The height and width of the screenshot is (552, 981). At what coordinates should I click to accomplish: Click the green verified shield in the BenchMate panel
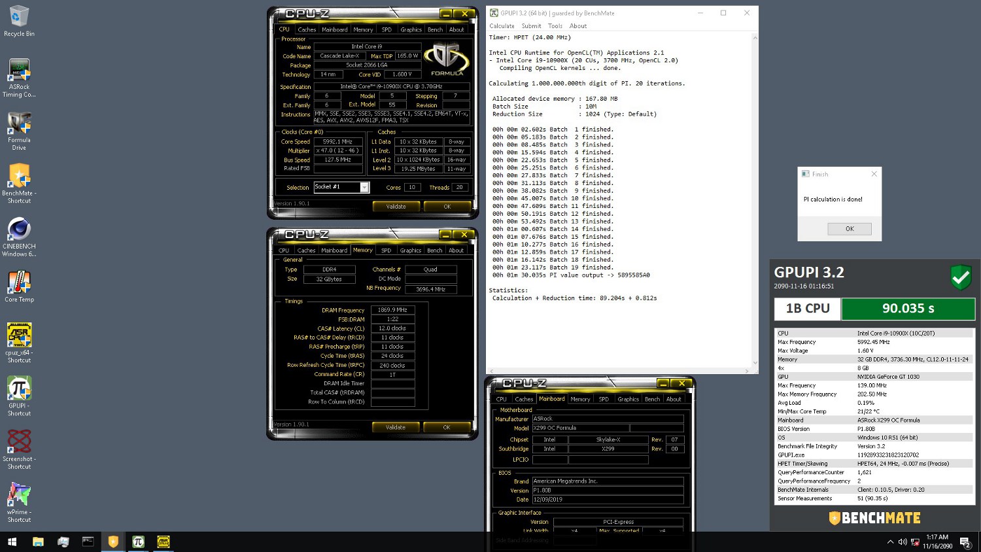click(961, 277)
